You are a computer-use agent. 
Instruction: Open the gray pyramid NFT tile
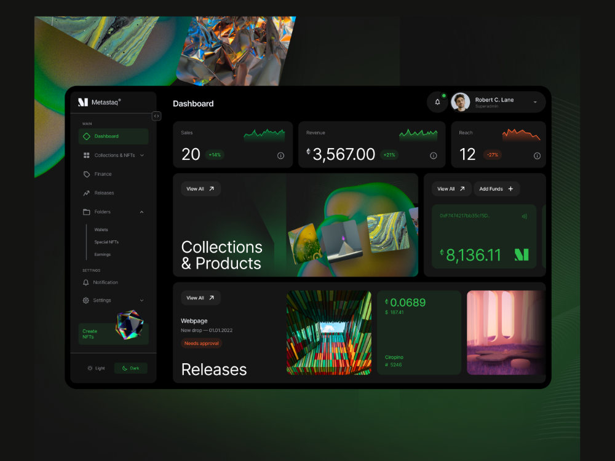(x=342, y=241)
